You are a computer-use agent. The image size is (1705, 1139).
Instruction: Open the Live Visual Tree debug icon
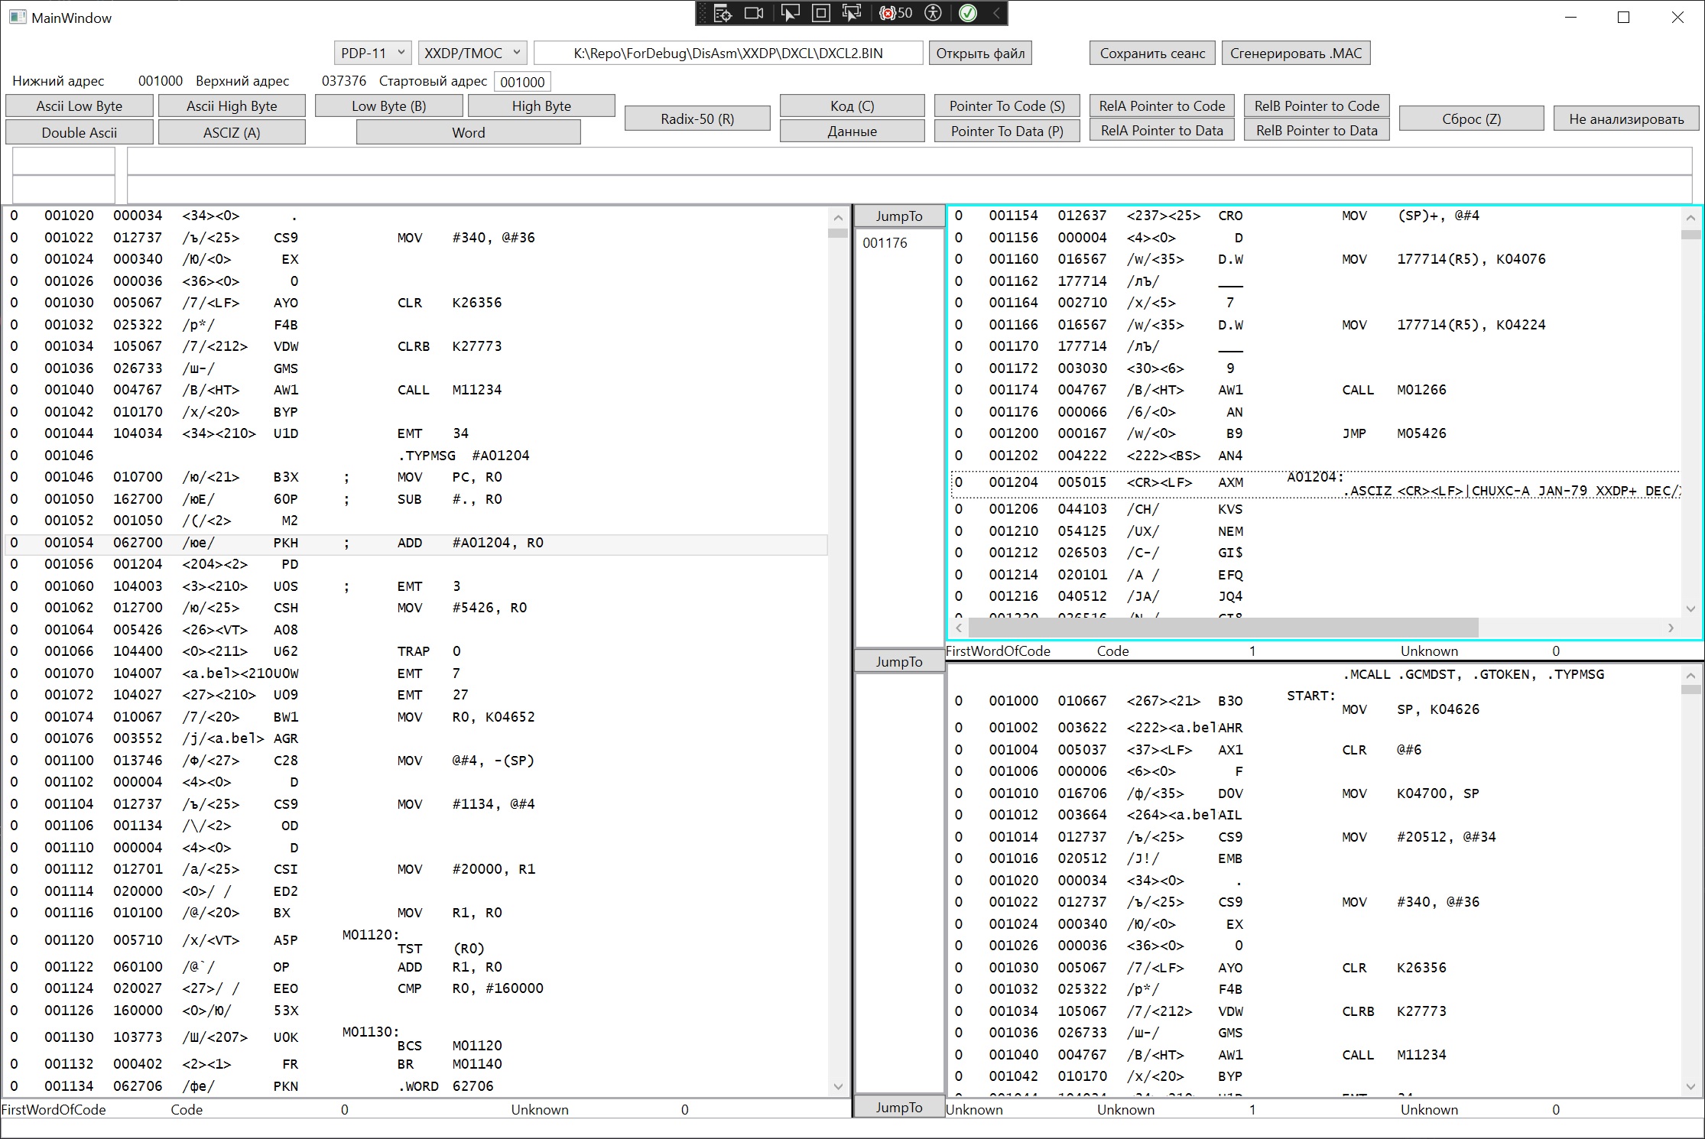(723, 13)
